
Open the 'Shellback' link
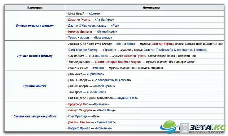[x=200, y=50]
